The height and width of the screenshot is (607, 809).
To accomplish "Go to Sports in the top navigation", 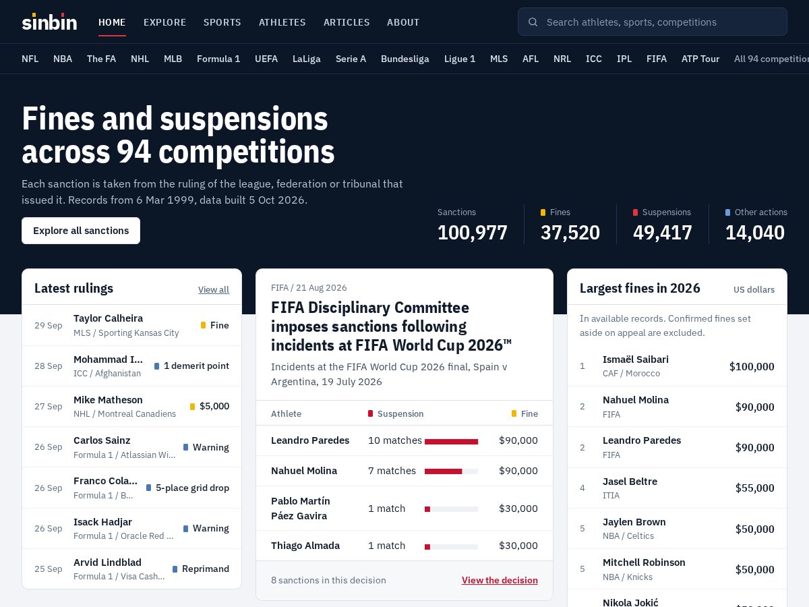I will tap(222, 22).
